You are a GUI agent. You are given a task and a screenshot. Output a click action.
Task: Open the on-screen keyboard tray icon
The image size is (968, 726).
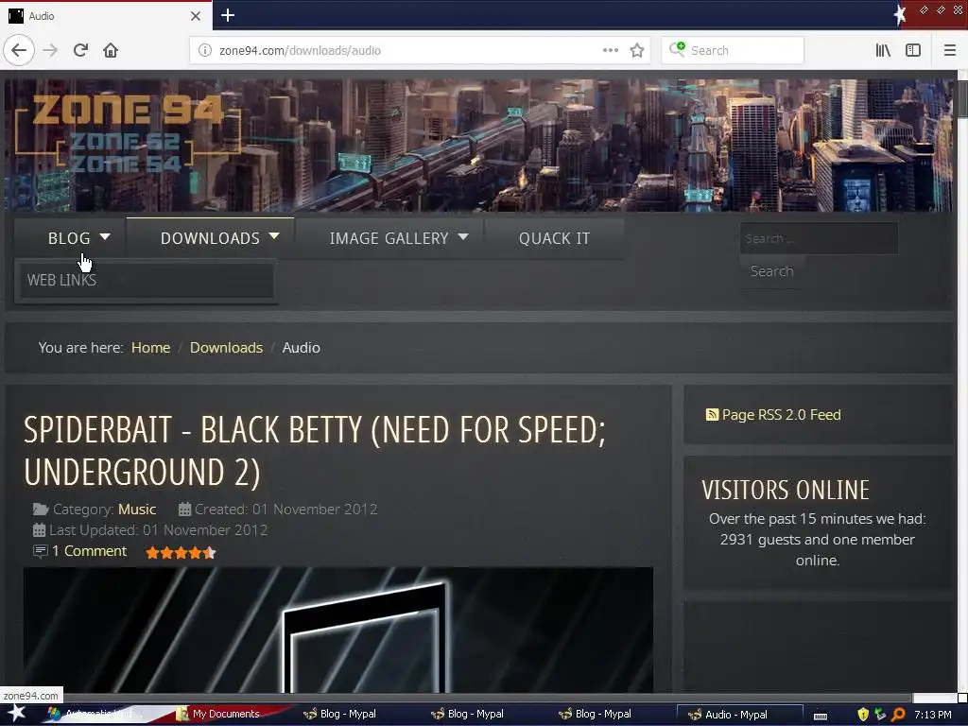tap(821, 716)
